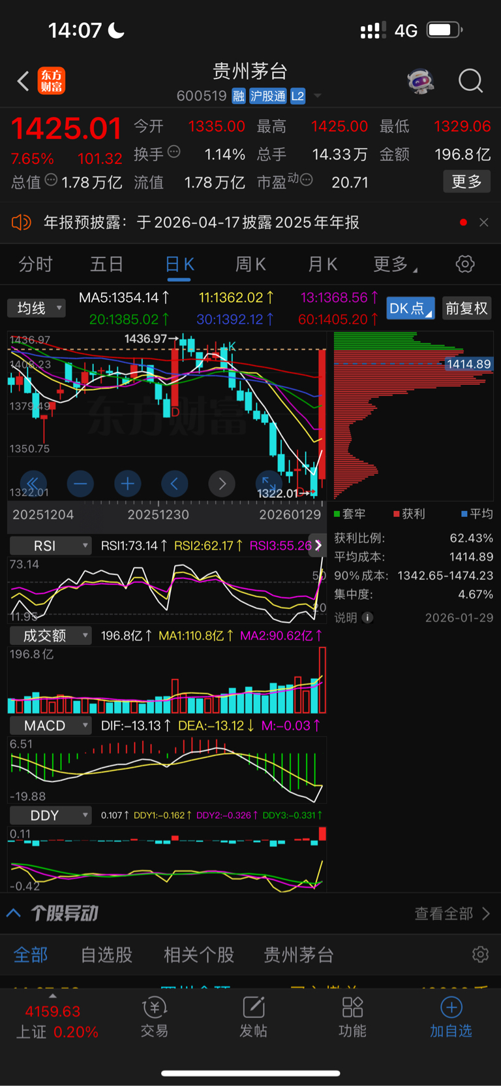Switch to the 月K tab
501x1086 pixels.
tap(322, 264)
